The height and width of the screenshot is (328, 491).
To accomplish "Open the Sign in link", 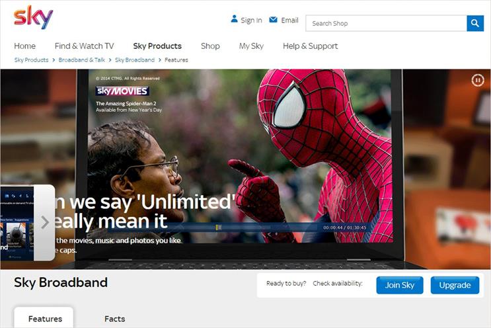I will 252,20.
